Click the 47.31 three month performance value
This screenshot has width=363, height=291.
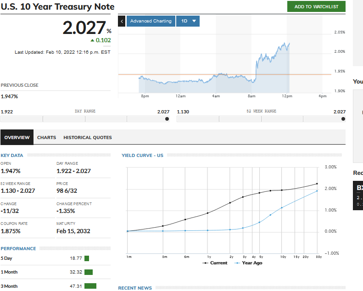[x=76, y=286]
